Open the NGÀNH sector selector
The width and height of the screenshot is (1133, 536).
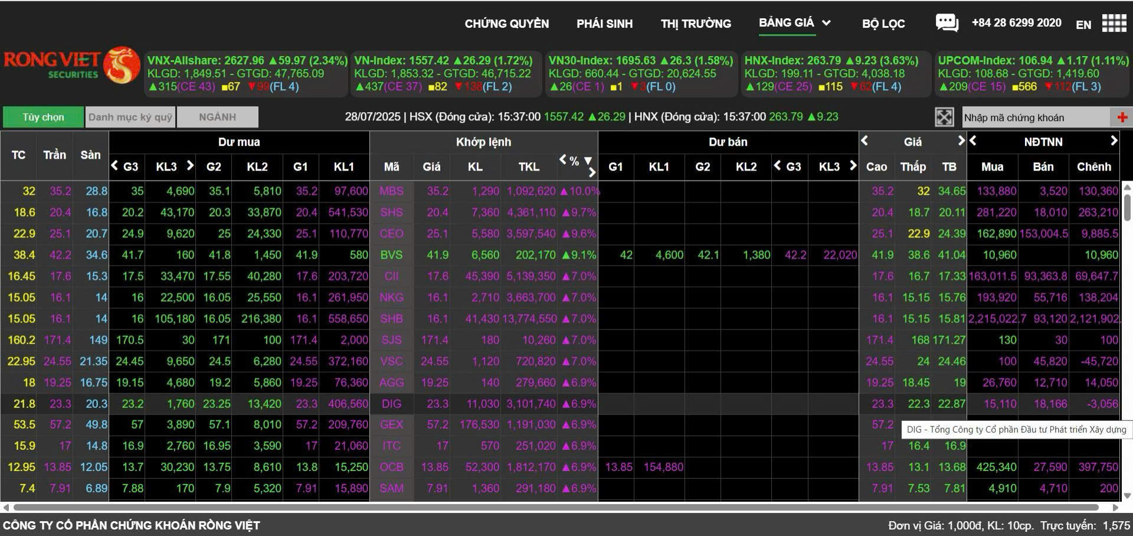pos(217,117)
